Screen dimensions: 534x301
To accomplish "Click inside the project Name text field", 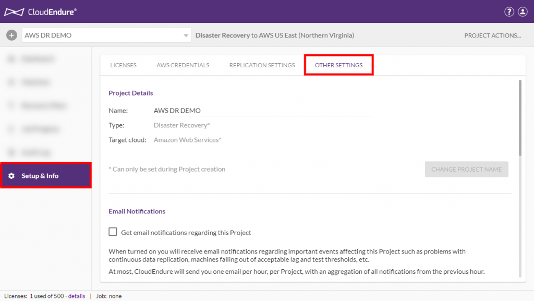I will click(x=235, y=110).
